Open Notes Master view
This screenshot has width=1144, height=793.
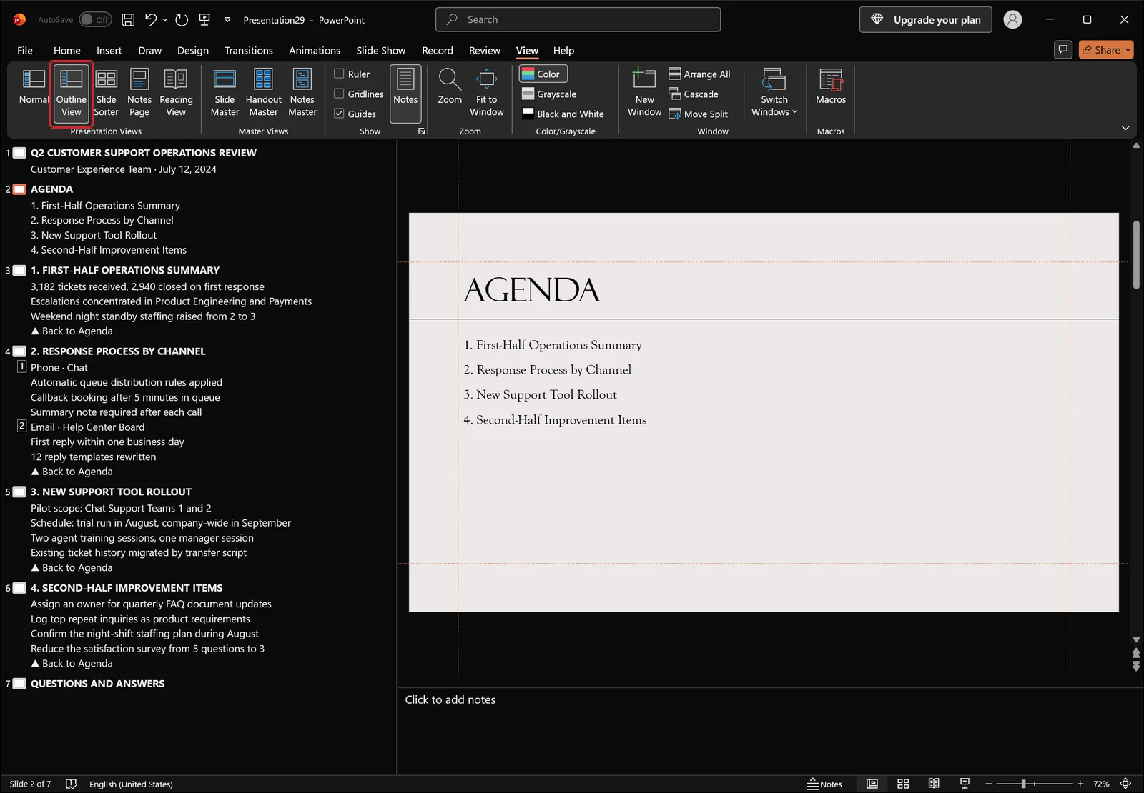point(302,93)
